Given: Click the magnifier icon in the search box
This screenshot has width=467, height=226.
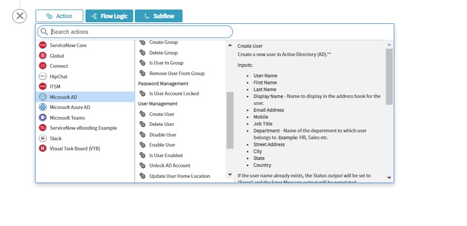Looking at the screenshot, I should pyautogui.click(x=45, y=31).
